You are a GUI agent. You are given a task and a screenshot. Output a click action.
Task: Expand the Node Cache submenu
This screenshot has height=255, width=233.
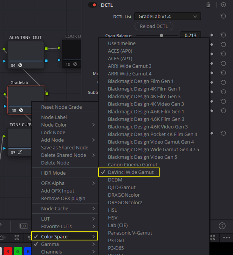coord(65,209)
